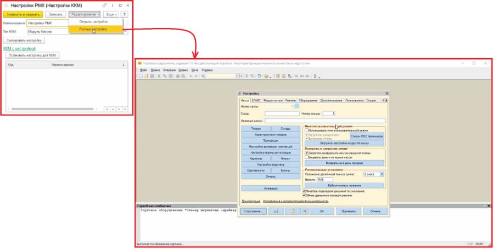
Task: Click the Help info round toolbar icon
Action: pyautogui.click(x=266, y=76)
